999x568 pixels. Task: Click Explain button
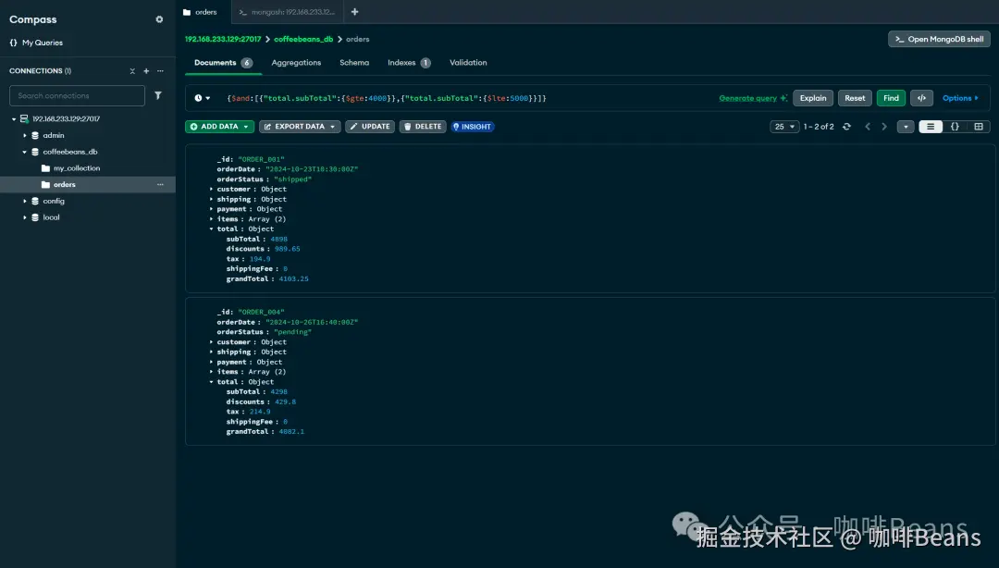click(x=813, y=98)
